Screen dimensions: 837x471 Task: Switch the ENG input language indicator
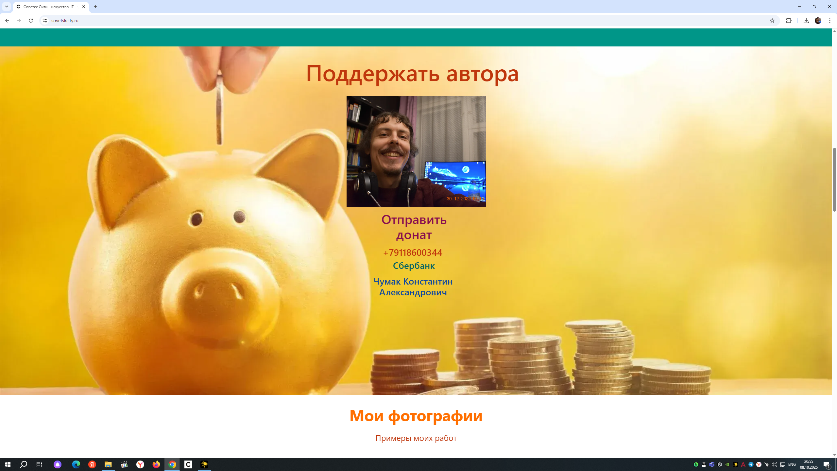[x=792, y=464]
